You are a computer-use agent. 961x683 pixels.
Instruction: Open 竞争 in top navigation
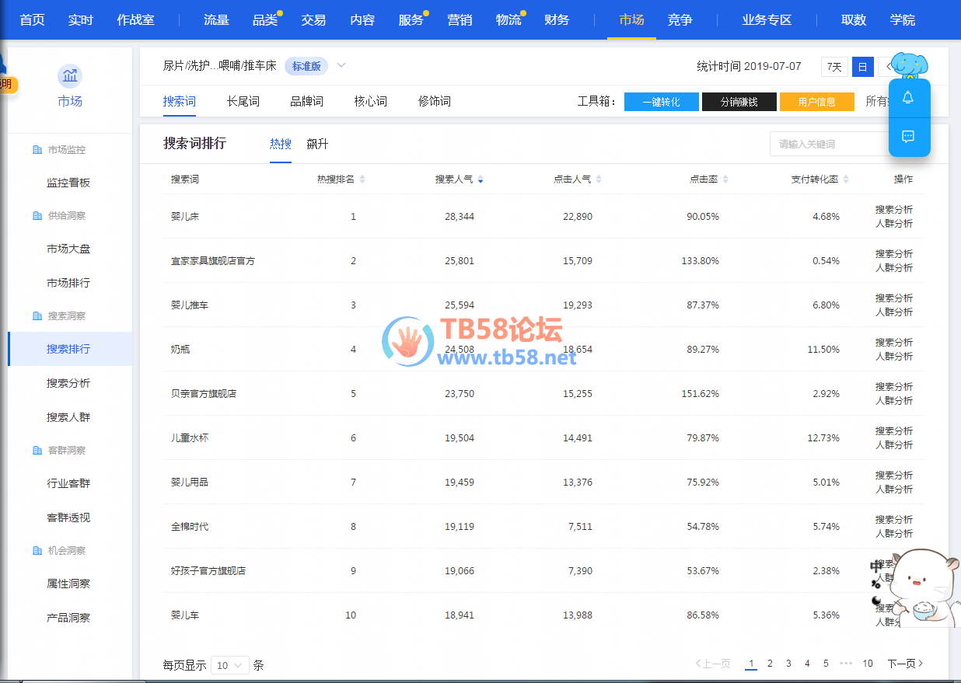coord(680,19)
